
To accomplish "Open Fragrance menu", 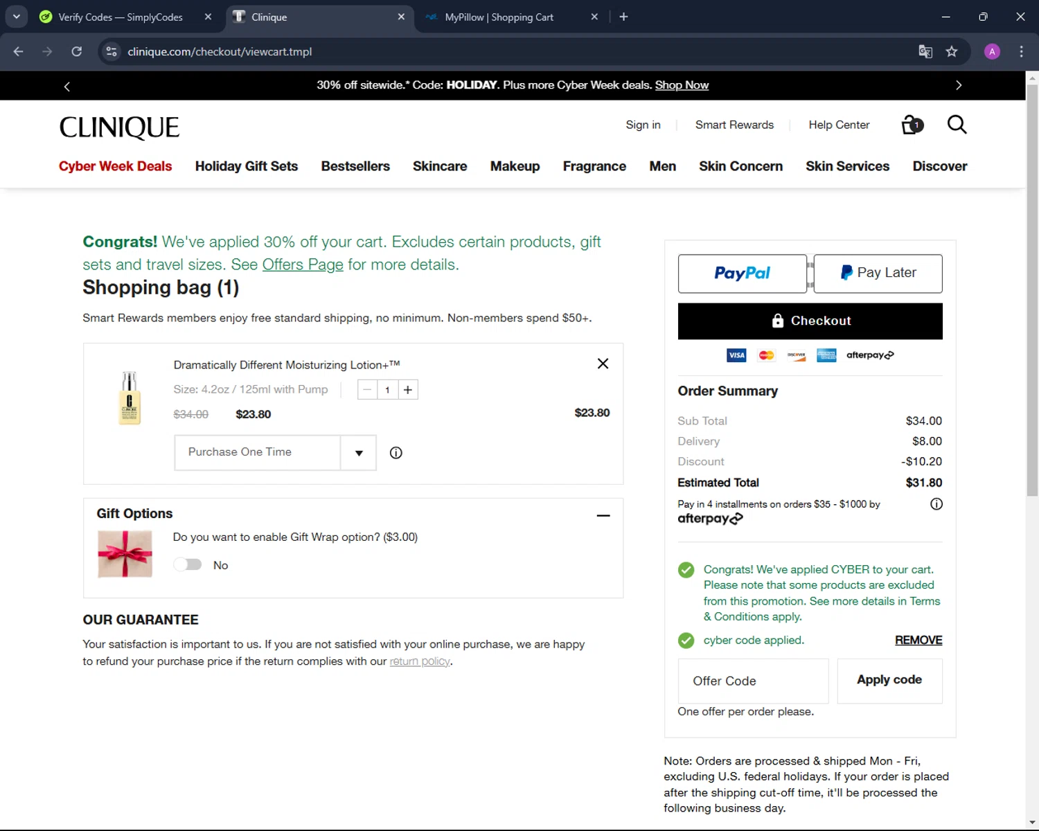I will click(594, 166).
